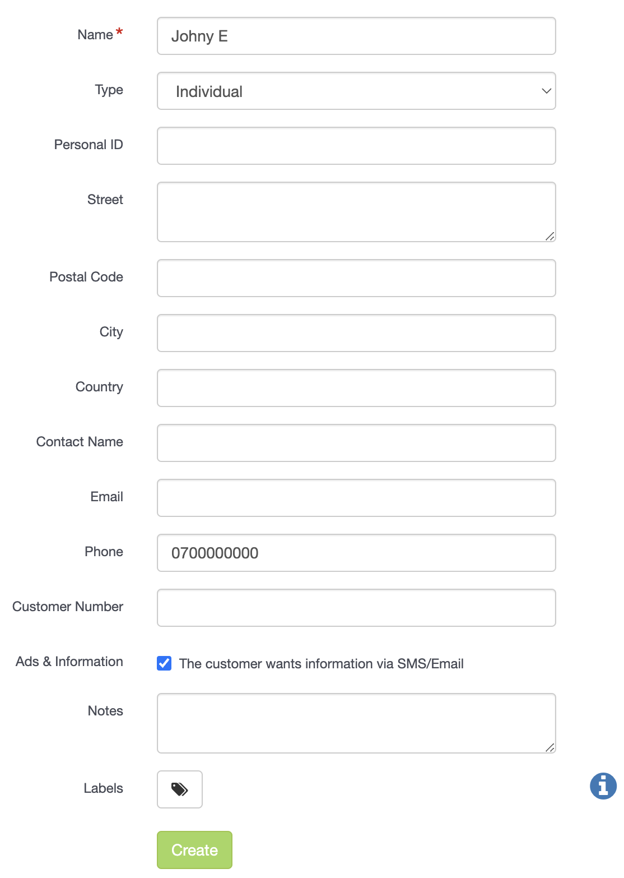Click the Email input box

click(x=356, y=498)
